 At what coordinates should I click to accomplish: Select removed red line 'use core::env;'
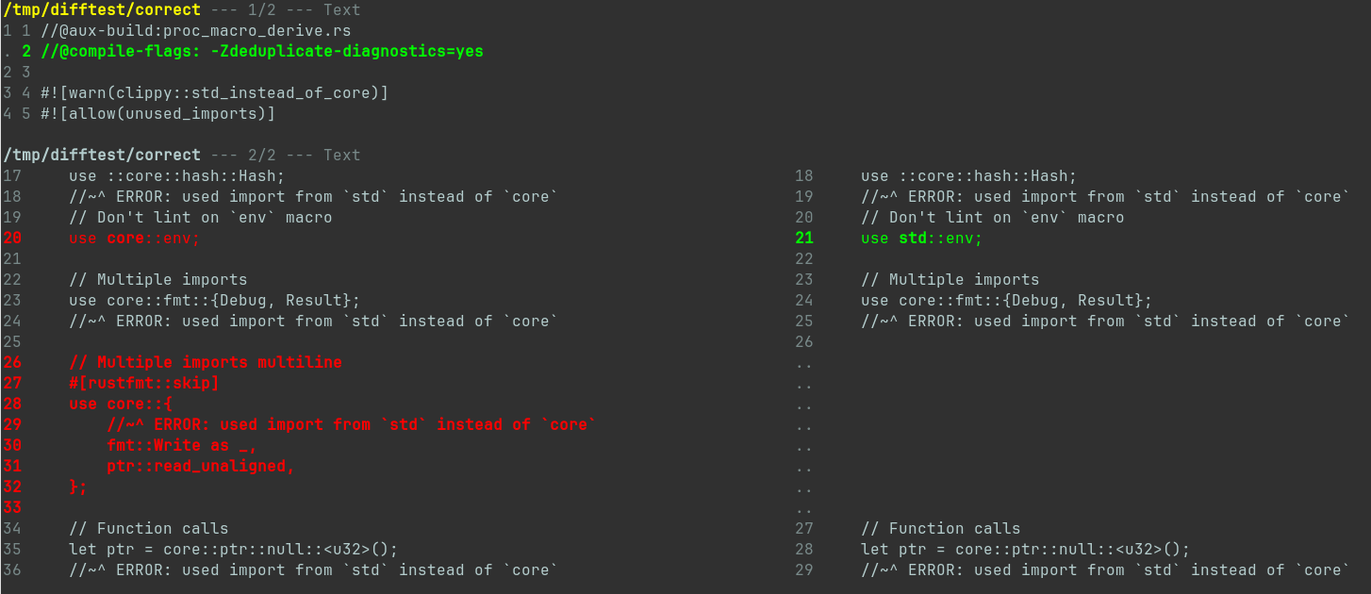(134, 238)
